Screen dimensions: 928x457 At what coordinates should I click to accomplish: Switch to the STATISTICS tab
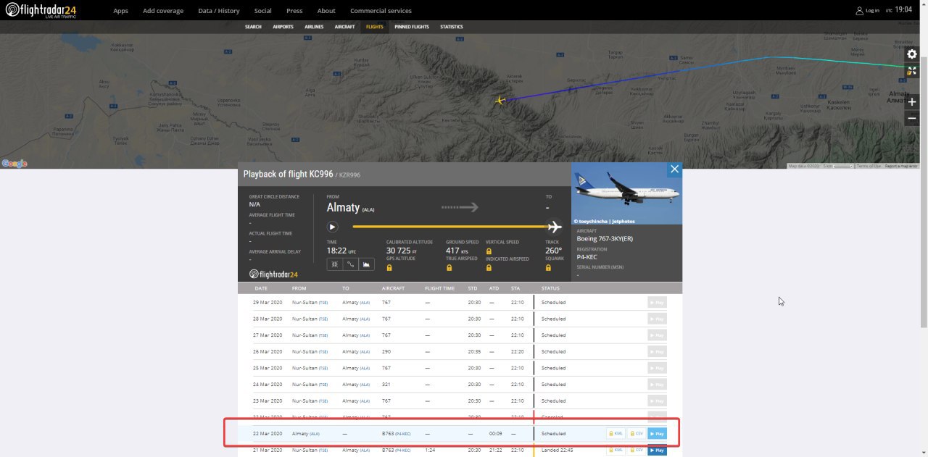[x=452, y=27]
